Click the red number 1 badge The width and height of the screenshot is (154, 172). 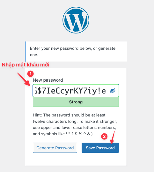(31, 74)
